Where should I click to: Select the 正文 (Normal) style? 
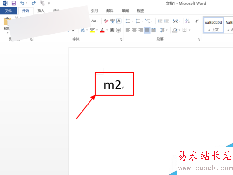(x=213, y=25)
